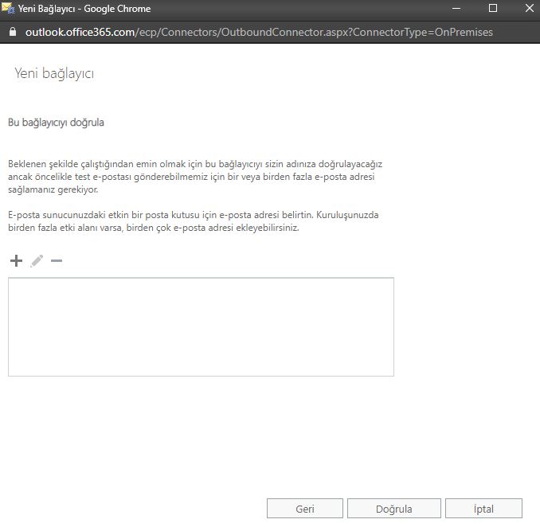The image size is (540, 527).
Task: Click the title bar text 'Yeni Bağlayıcı - Google Chrome'
Action: click(84, 9)
